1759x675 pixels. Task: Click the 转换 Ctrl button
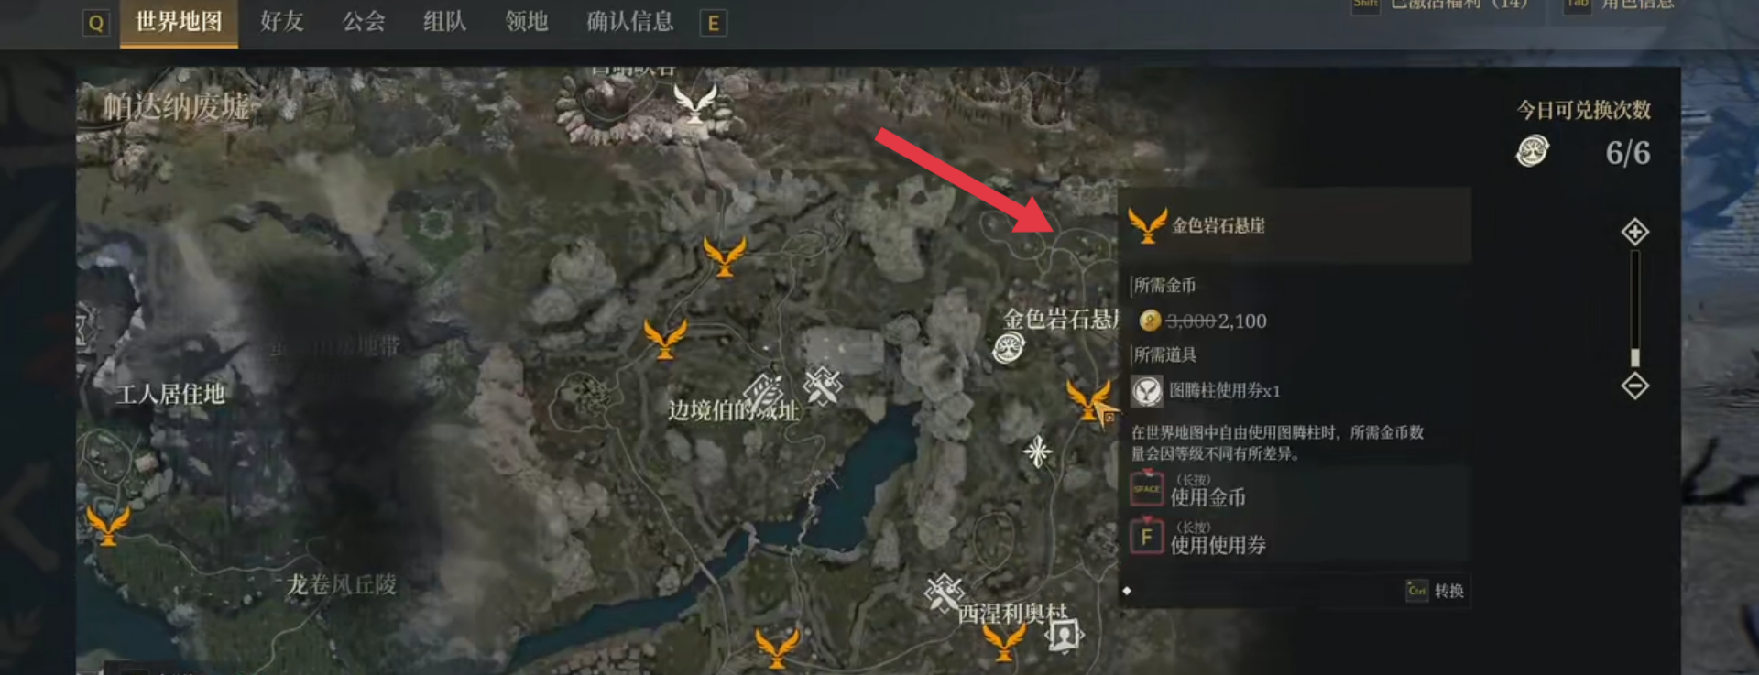point(1436,591)
